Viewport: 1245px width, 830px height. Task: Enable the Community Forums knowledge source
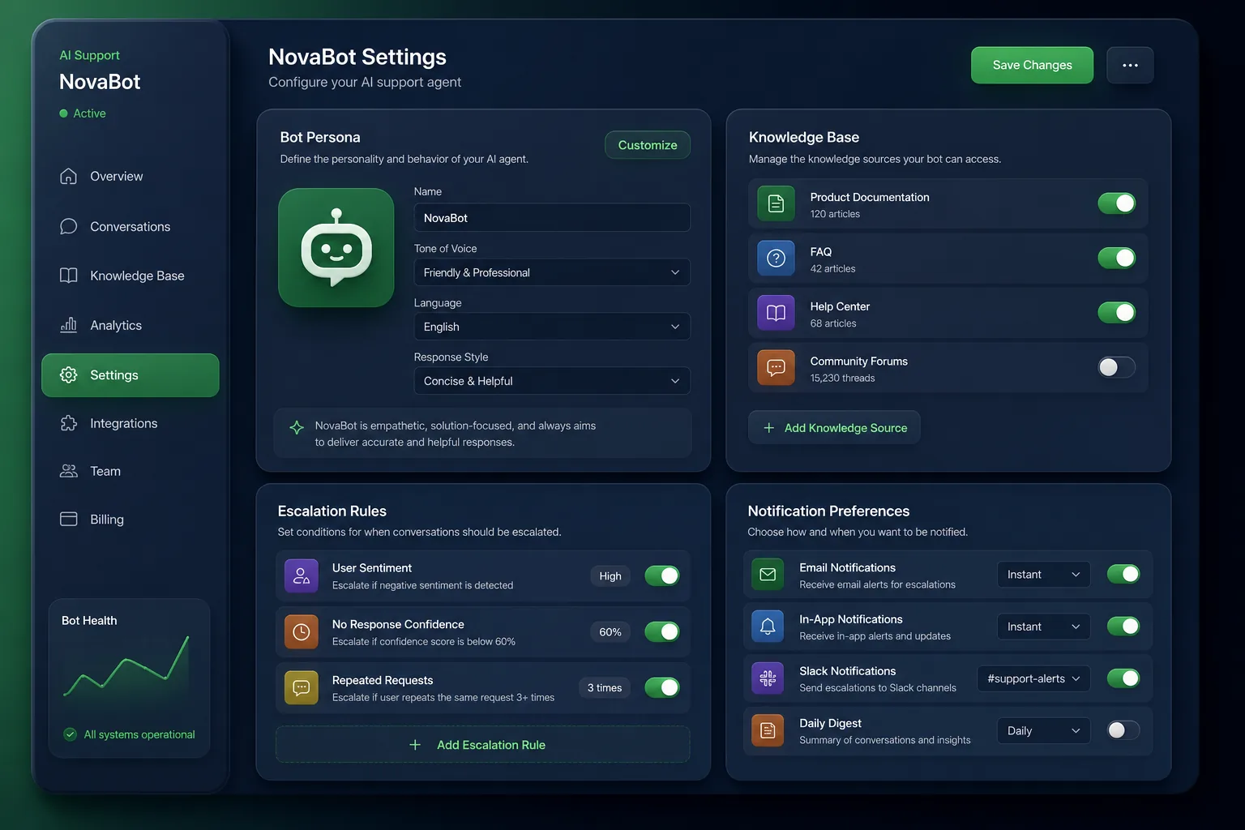coord(1117,367)
